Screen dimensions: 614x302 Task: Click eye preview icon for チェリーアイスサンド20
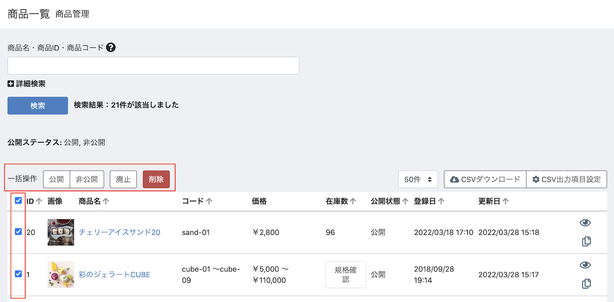click(x=585, y=223)
